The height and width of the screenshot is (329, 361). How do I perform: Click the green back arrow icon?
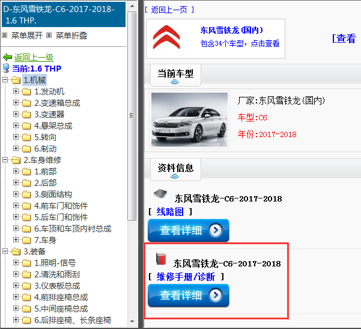7,57
